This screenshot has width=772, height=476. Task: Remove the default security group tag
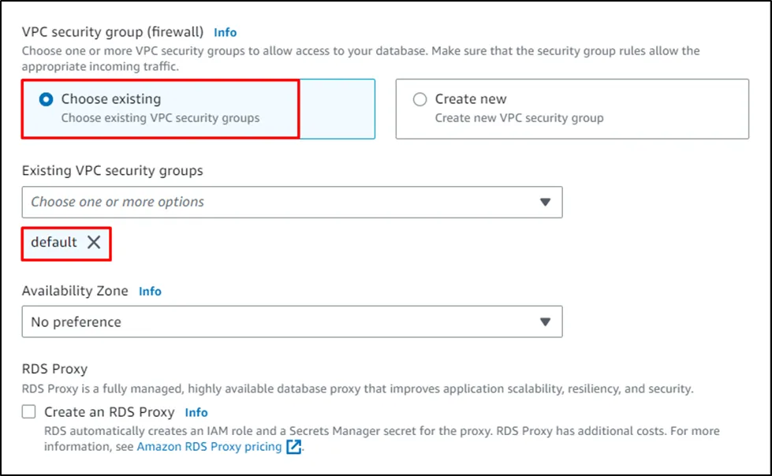tap(94, 243)
